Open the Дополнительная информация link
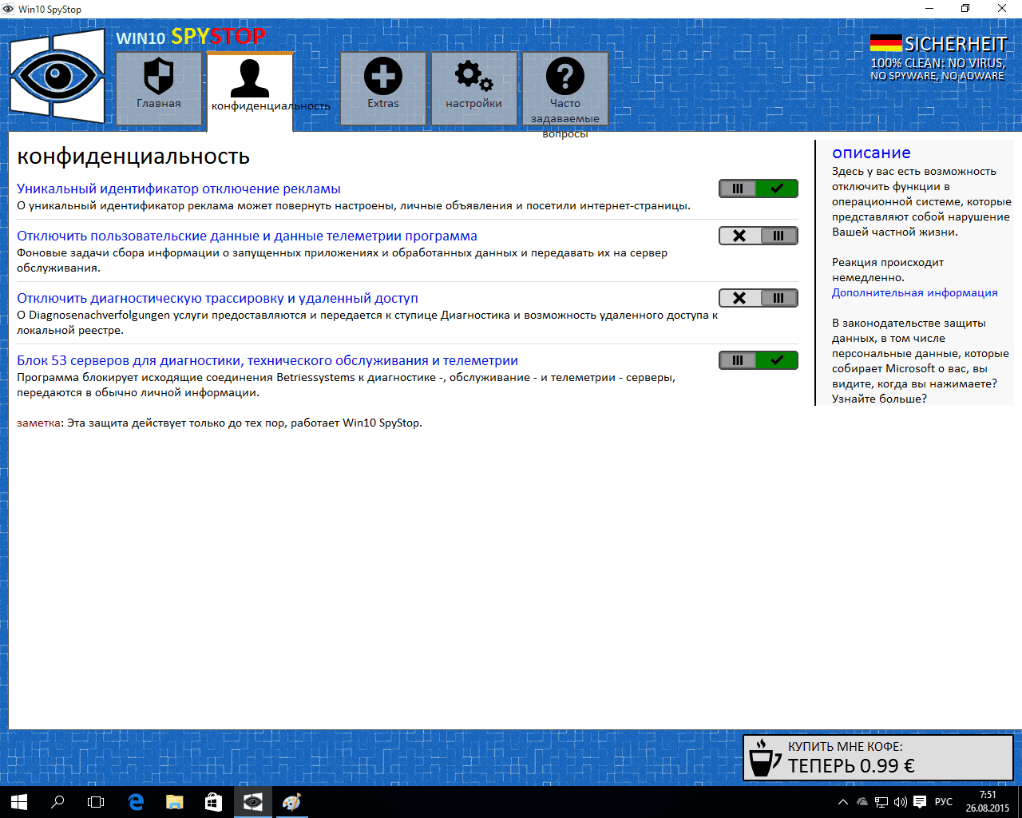 [914, 293]
